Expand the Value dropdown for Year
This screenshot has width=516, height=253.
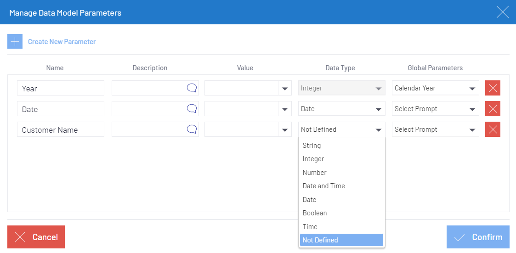[284, 88]
